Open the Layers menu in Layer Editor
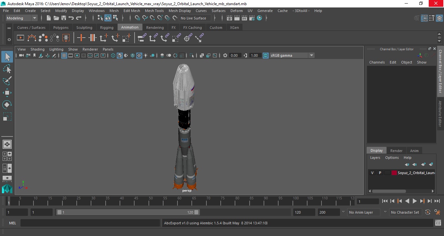 (x=375, y=158)
